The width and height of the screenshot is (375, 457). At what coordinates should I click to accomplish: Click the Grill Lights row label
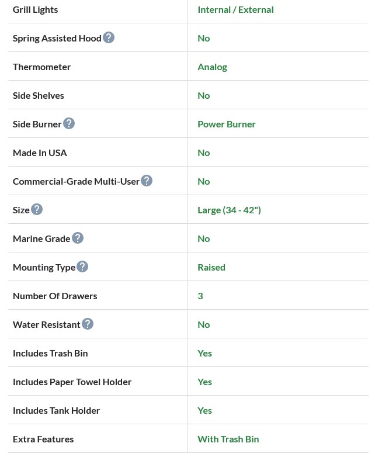pos(35,9)
